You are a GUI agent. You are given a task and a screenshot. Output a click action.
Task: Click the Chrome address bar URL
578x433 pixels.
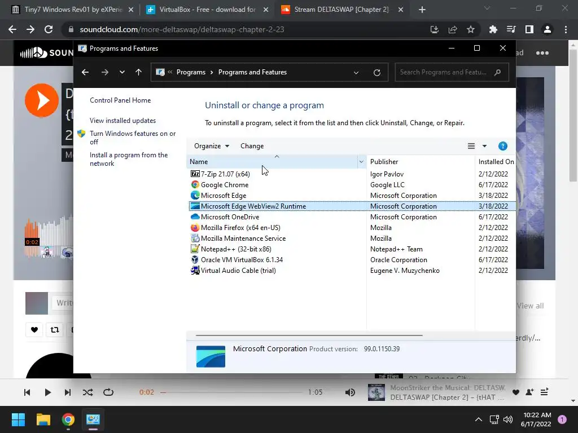[x=182, y=29]
